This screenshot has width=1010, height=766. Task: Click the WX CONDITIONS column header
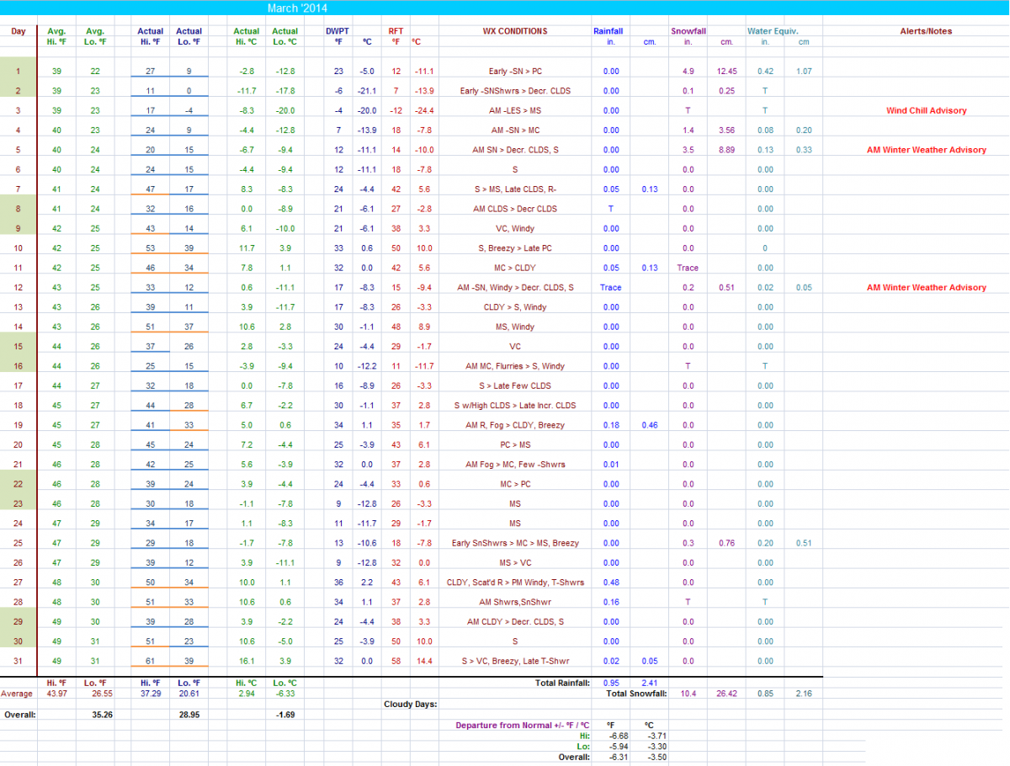coord(514,31)
